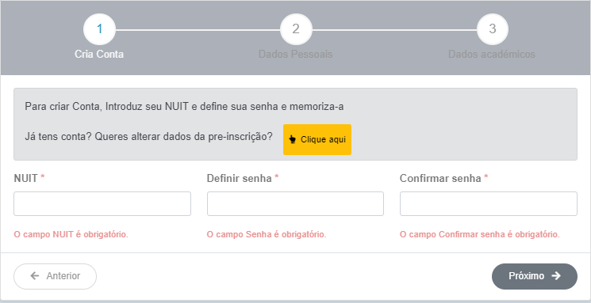Open the Cria Conta step label

[99, 54]
